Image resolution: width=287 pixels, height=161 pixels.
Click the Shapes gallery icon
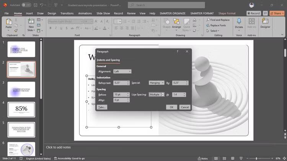pos(166,22)
